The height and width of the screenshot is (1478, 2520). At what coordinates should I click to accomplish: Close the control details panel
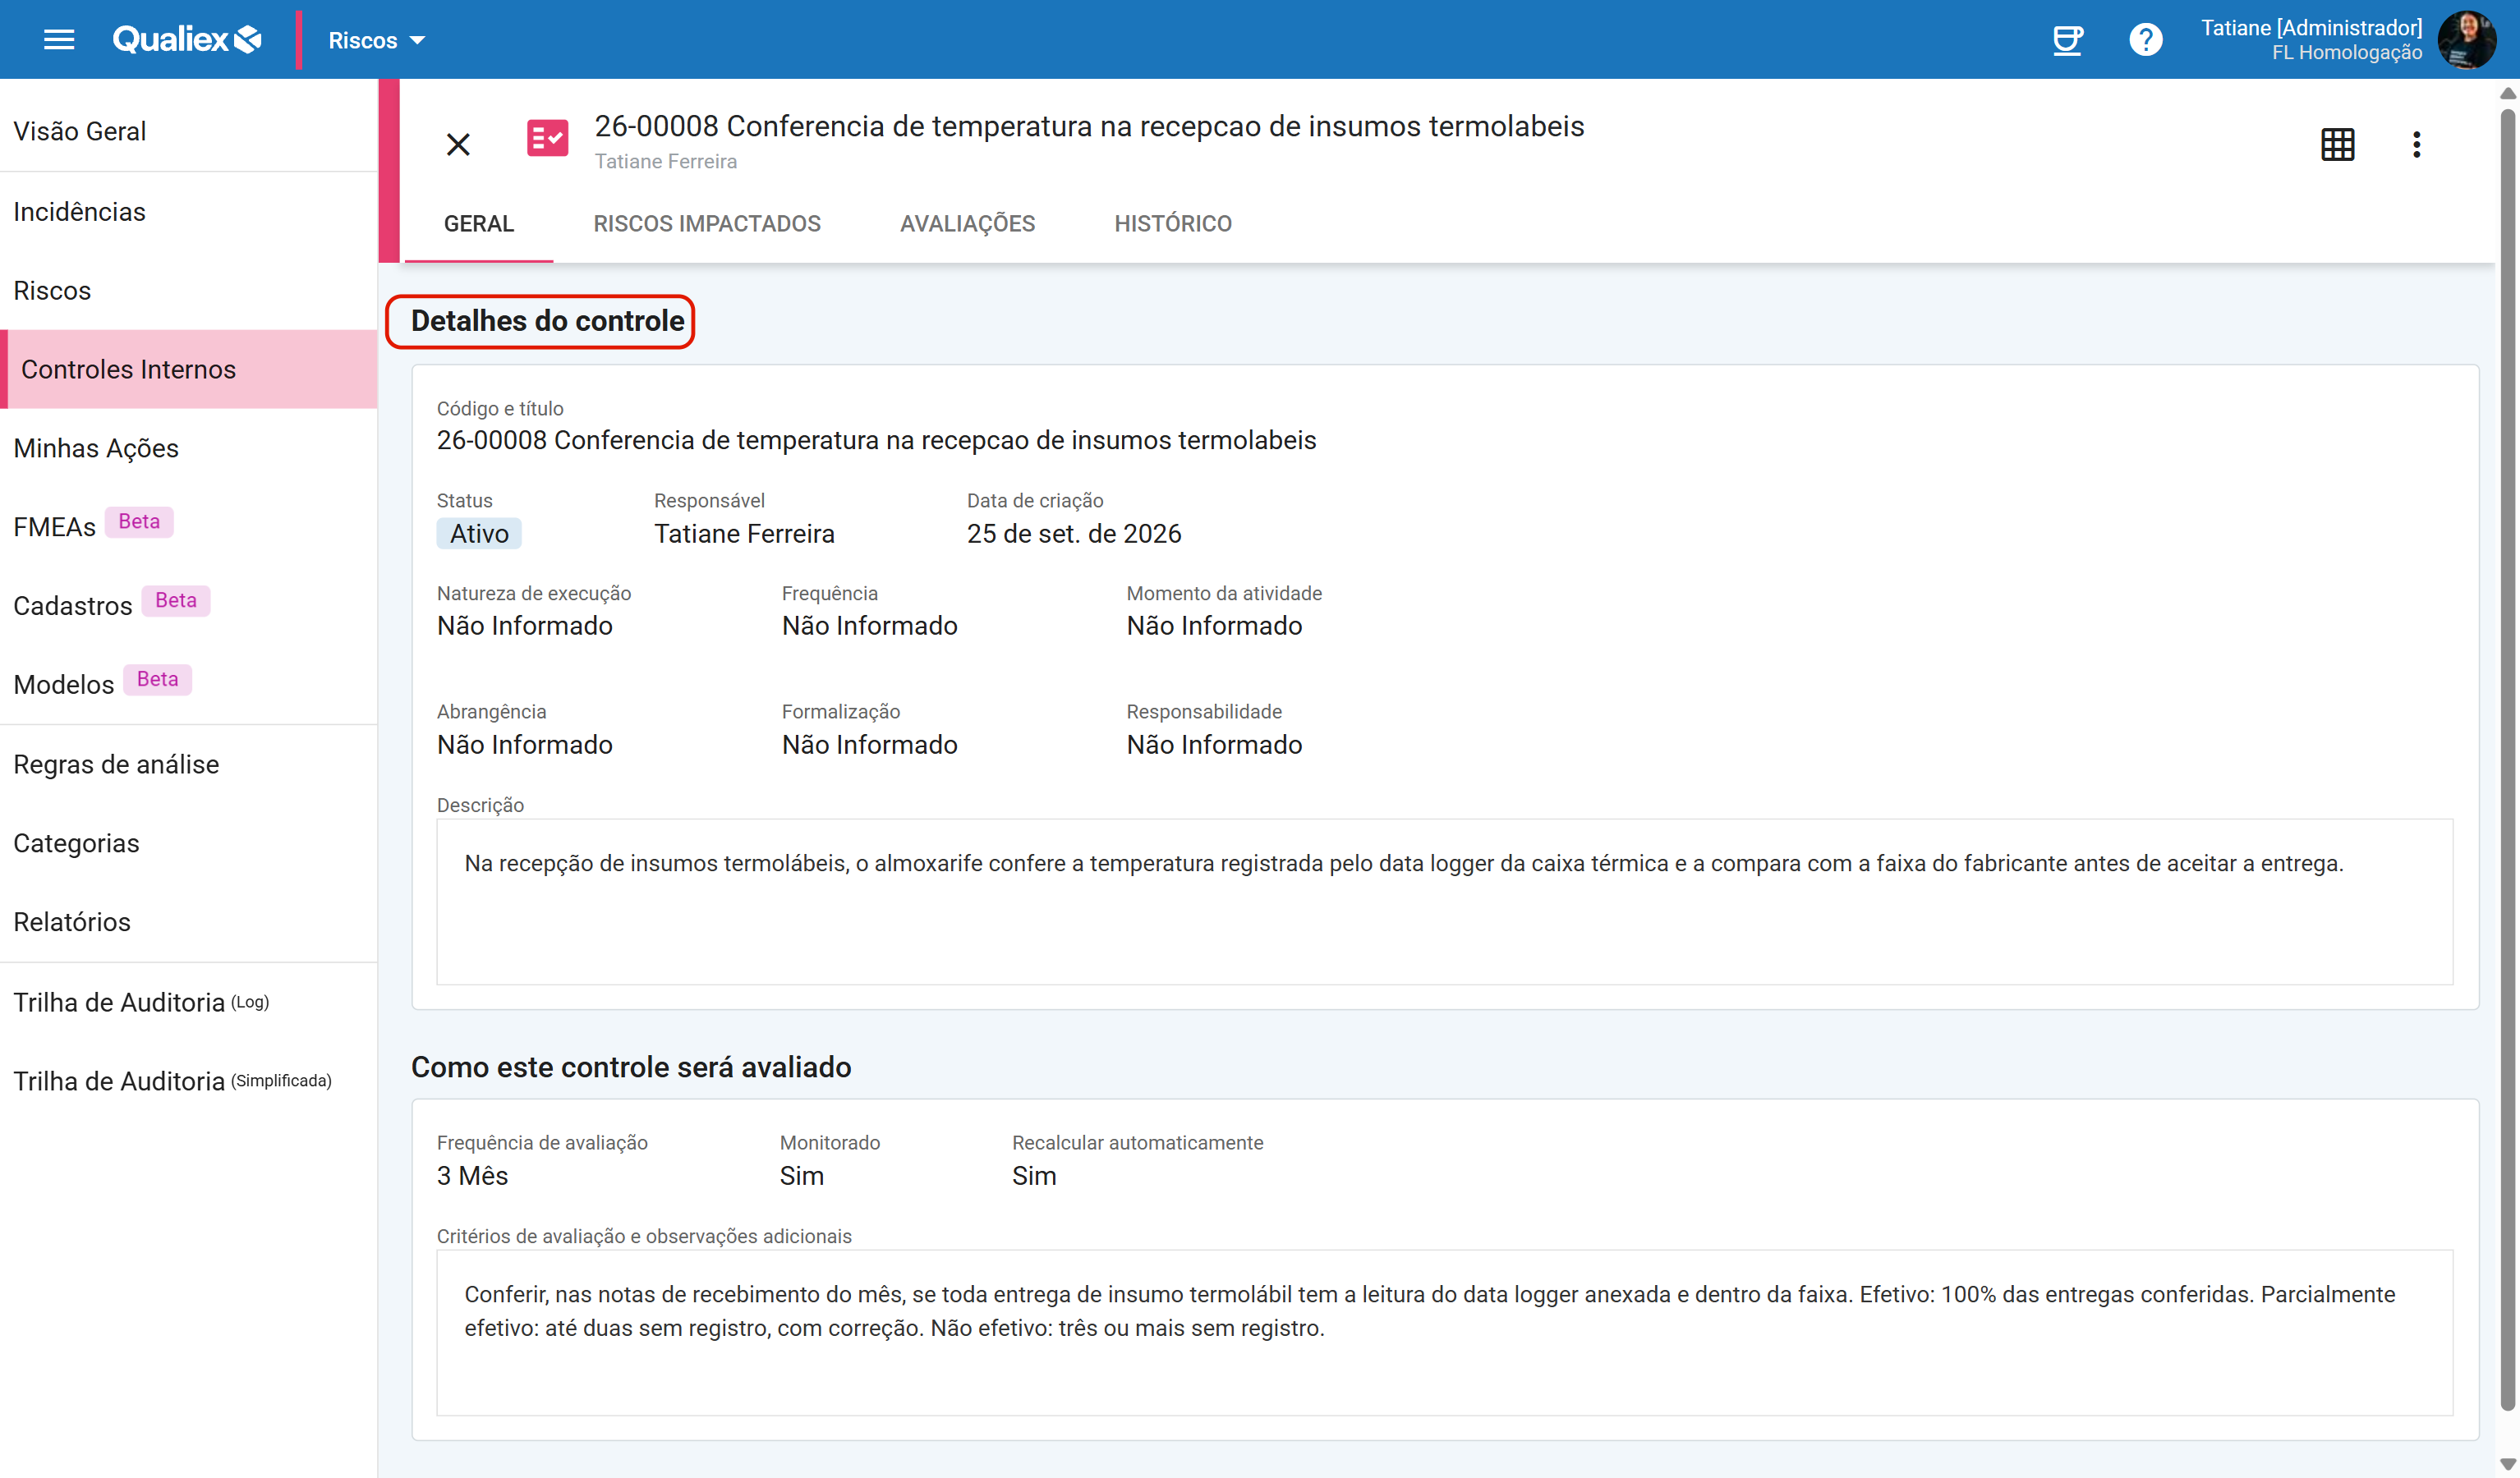[x=458, y=145]
